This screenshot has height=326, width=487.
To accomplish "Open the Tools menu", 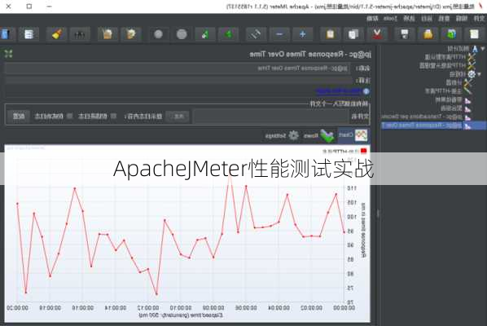I will point(390,19).
